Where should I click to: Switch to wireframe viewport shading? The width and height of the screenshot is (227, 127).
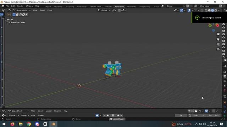[206, 10]
